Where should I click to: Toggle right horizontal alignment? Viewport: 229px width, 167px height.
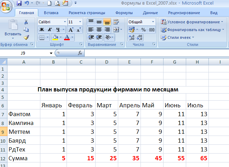tap(107, 30)
